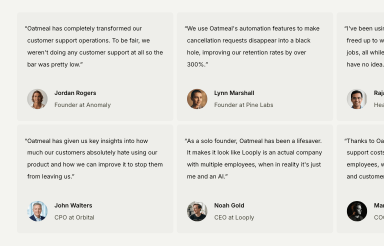This screenshot has height=246, width=384.
Task: Click Jordan Rogers' avatar photo
Action: [37, 99]
